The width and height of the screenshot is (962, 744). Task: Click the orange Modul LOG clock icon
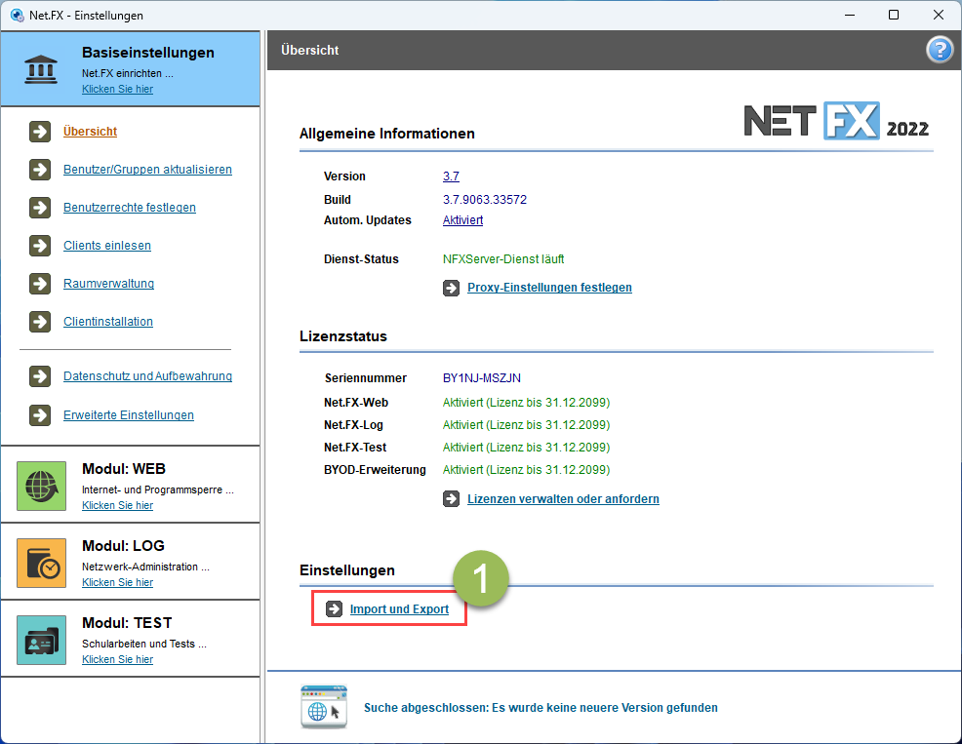(x=41, y=563)
